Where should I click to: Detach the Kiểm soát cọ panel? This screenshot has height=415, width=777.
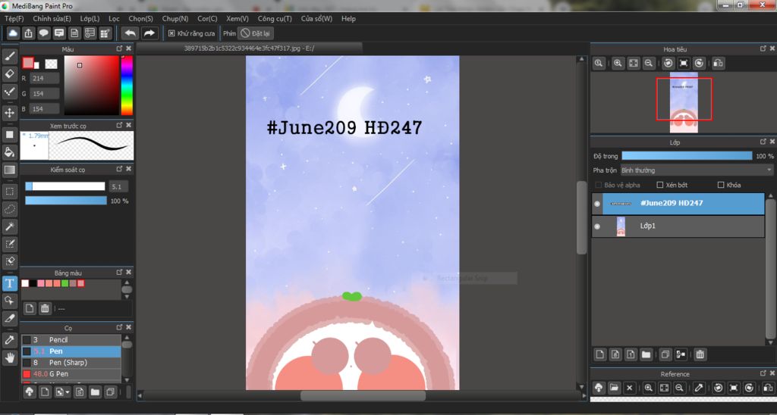(x=119, y=169)
